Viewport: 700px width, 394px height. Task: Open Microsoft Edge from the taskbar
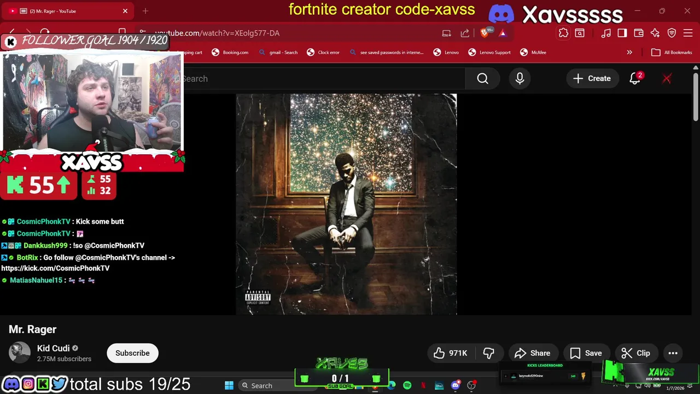(x=392, y=385)
